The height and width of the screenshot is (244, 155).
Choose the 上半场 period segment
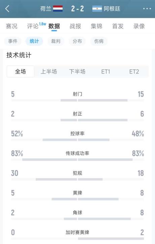tap(49, 72)
